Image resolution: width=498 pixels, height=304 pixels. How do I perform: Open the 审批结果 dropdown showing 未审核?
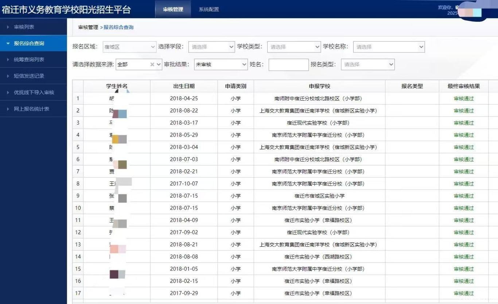pyautogui.click(x=221, y=65)
